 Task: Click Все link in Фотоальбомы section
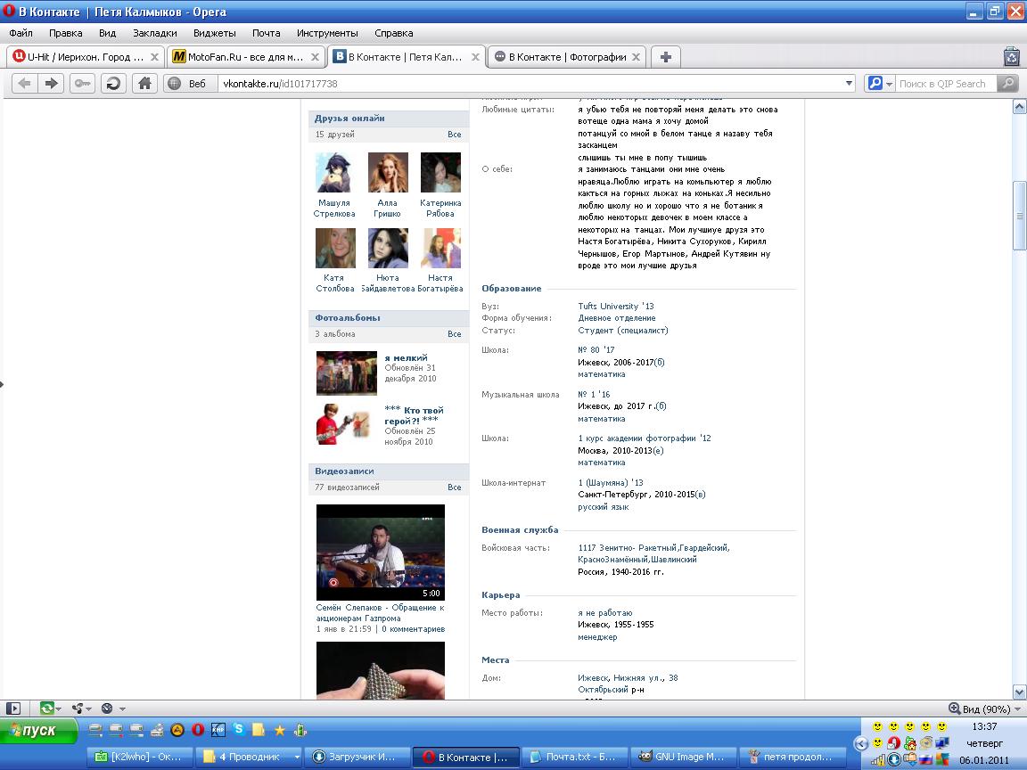pos(455,334)
